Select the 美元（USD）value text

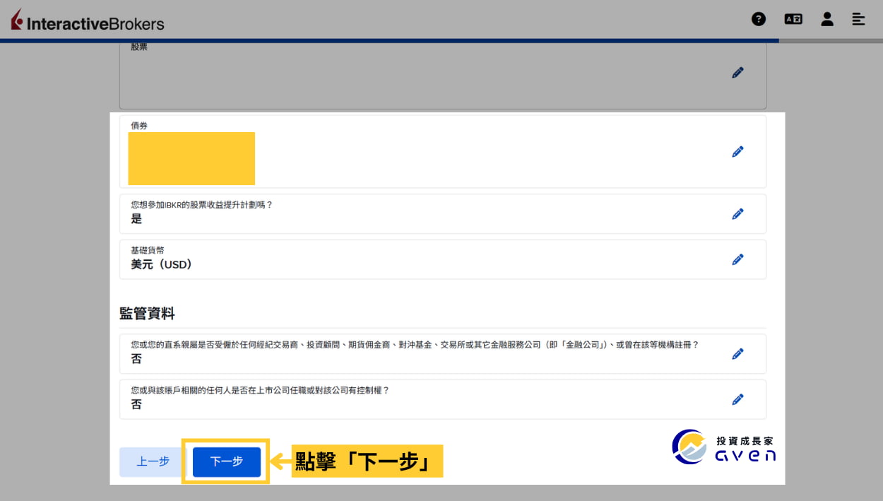(x=162, y=264)
